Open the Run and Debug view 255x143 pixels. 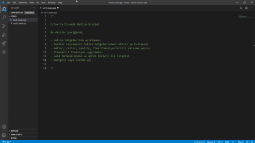[x=4, y=35]
